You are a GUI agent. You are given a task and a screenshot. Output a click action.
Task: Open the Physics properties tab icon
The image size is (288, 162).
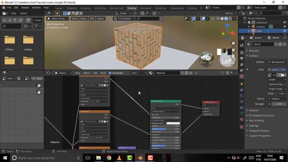[242, 102]
